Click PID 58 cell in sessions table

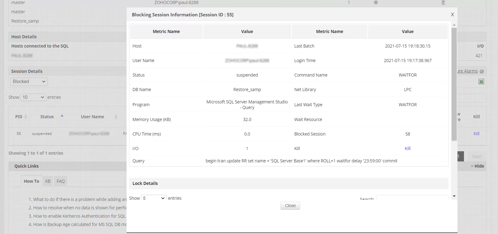click(x=19, y=134)
